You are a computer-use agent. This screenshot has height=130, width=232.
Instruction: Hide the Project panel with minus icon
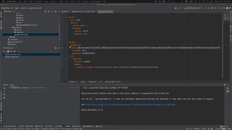(x=59, y=11)
